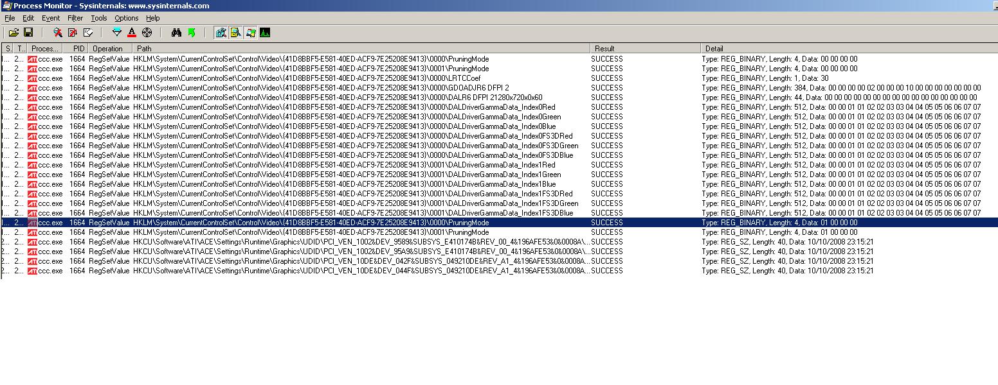Save the capture with the floppy disk icon
The height and width of the screenshot is (385, 998).
(x=28, y=32)
